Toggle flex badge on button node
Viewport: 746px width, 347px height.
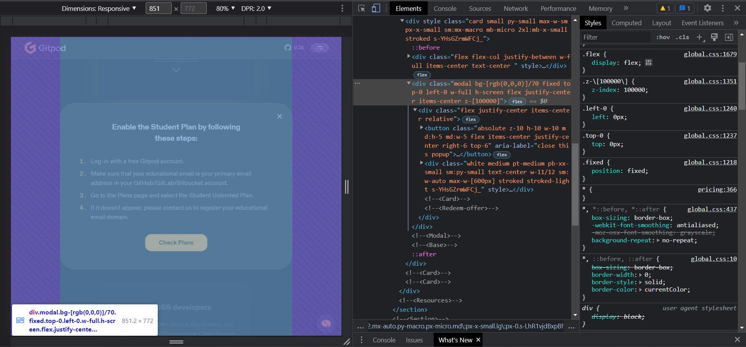tap(502, 155)
